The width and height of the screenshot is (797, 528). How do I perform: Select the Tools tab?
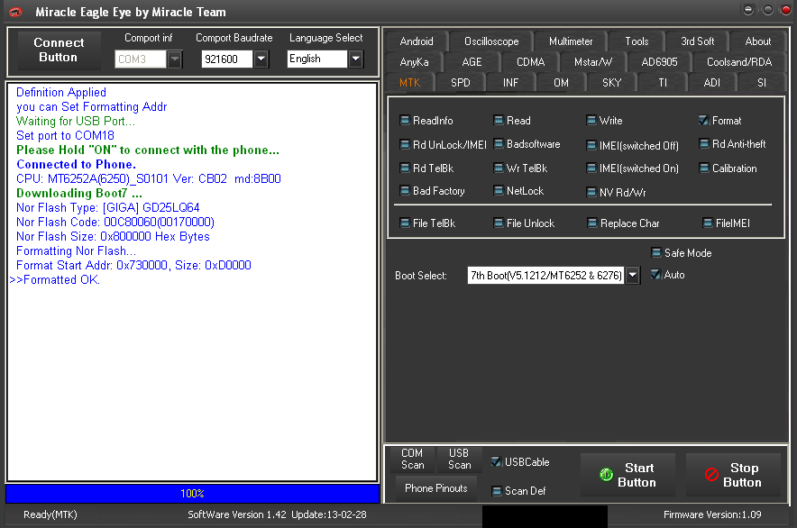(637, 41)
